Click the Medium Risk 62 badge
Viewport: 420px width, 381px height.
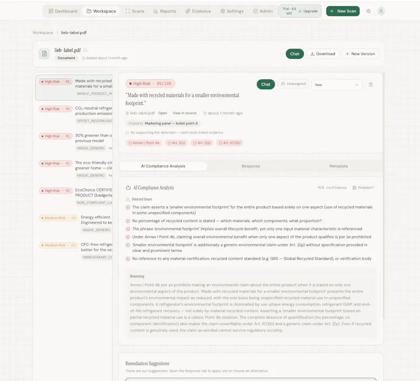click(58, 245)
